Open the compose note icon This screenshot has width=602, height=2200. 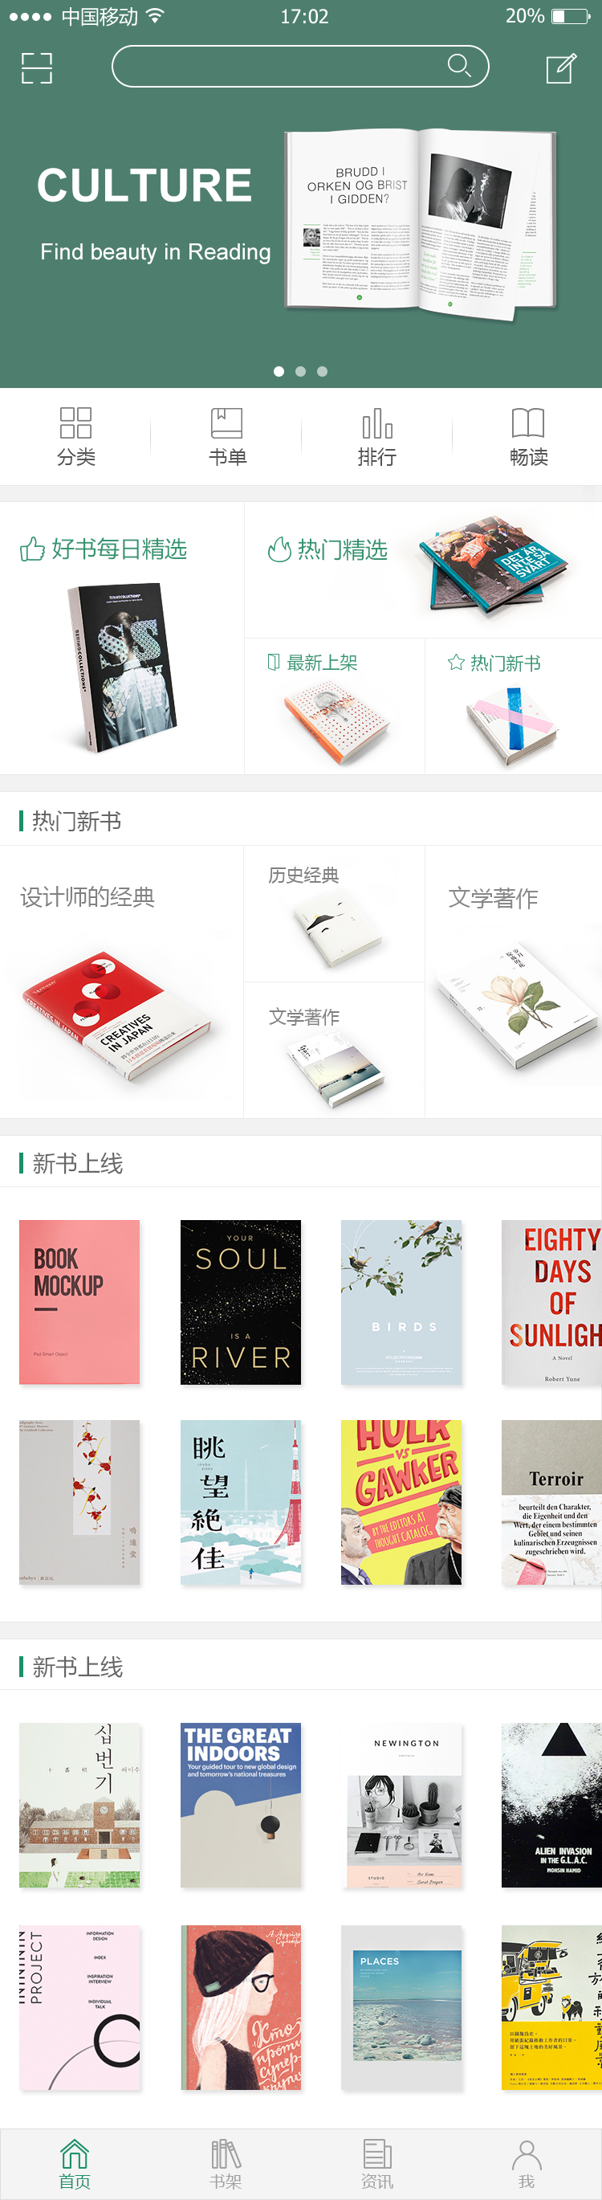[561, 67]
